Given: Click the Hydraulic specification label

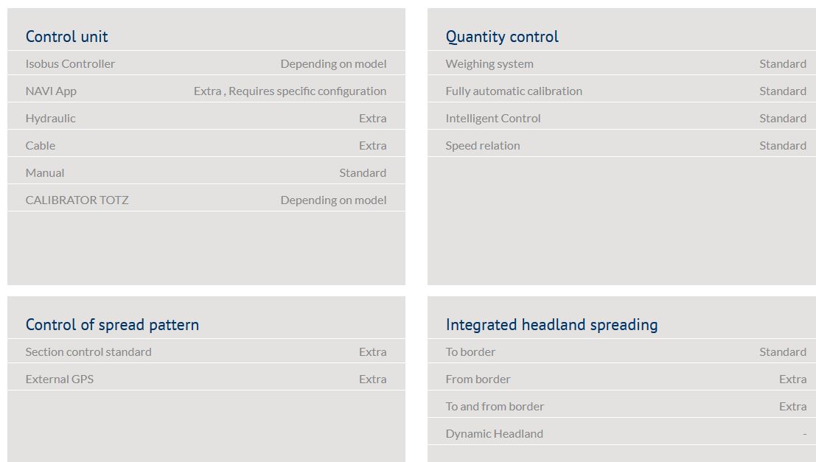Looking at the screenshot, I should 50,119.
